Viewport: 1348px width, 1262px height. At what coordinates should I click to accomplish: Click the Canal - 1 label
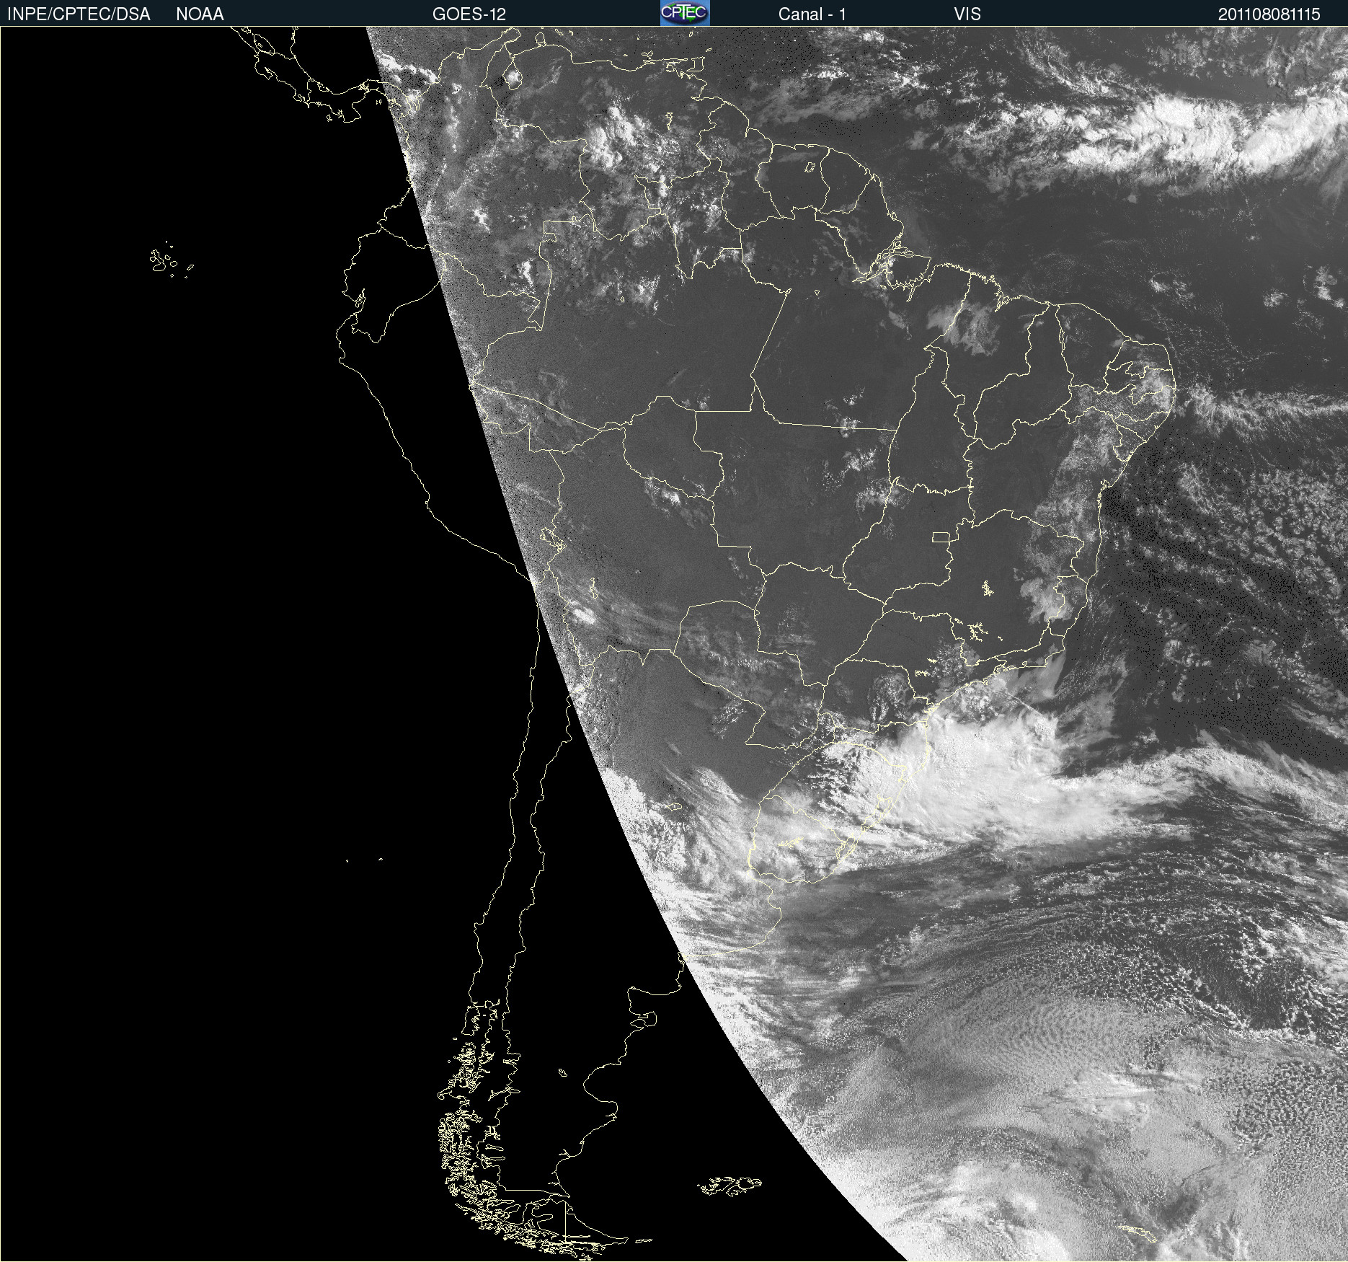(812, 14)
